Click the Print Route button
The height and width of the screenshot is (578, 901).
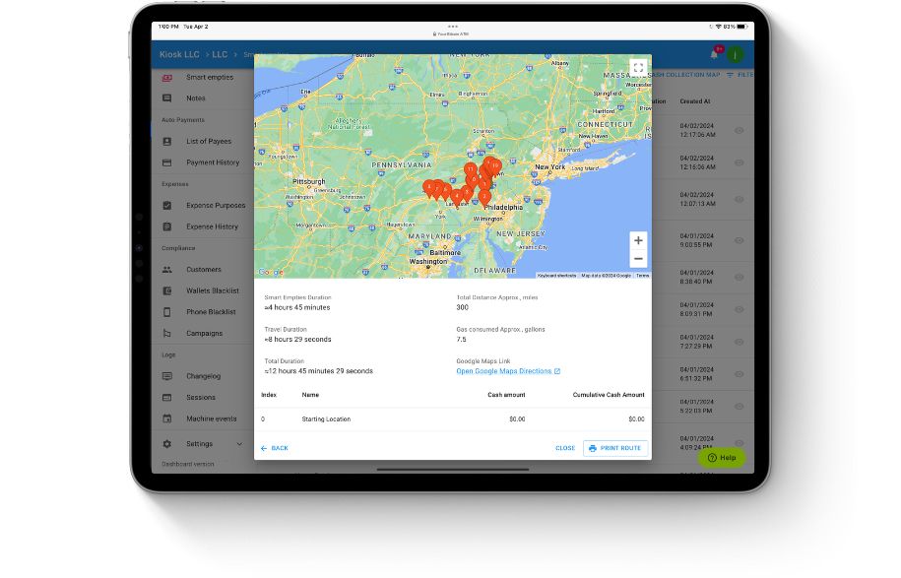(615, 448)
